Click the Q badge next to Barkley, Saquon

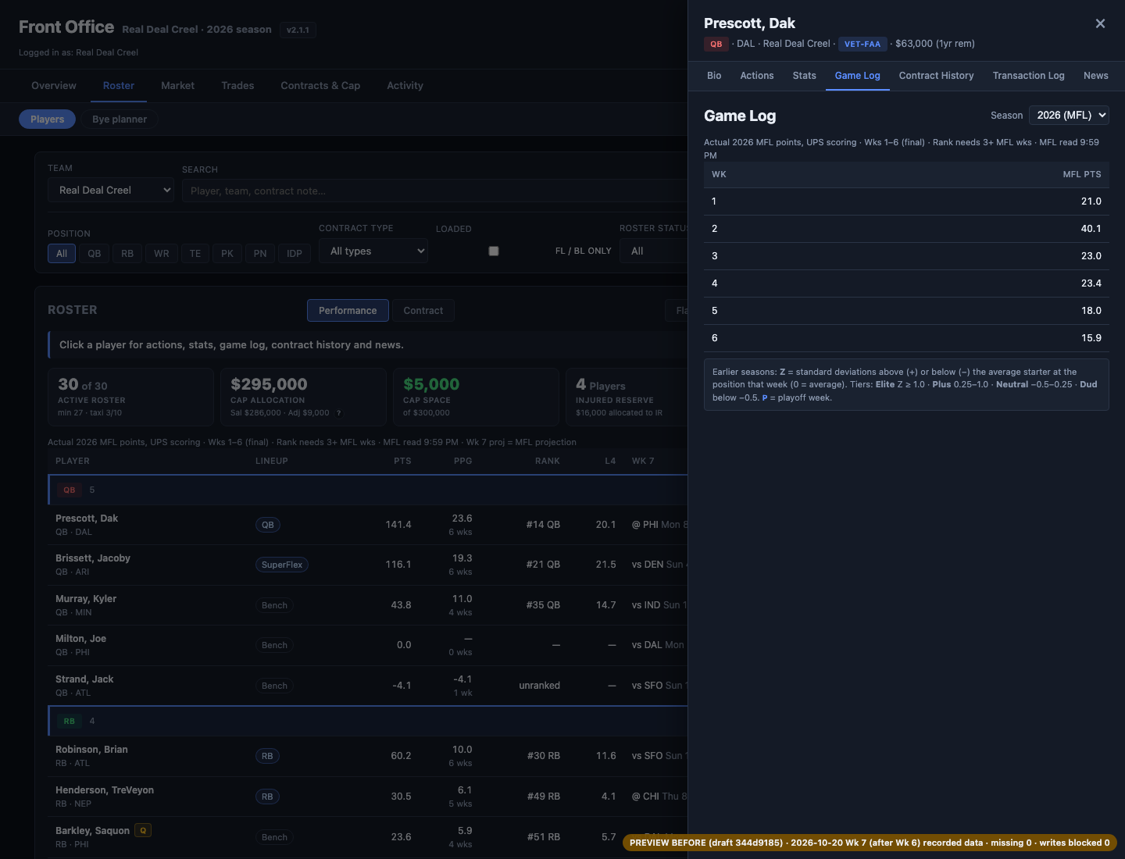[143, 830]
